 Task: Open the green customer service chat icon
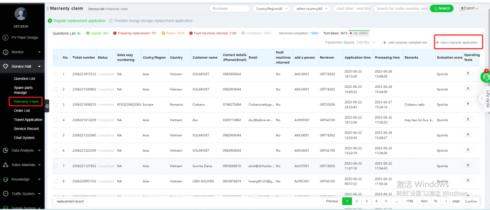pos(486,77)
